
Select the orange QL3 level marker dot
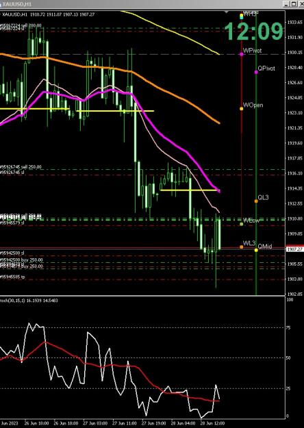click(256, 201)
